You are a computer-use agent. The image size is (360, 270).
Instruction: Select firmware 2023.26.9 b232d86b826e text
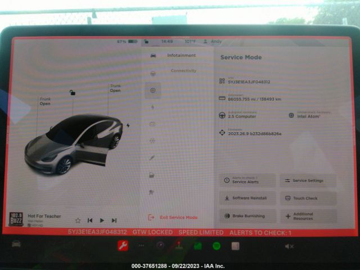pyautogui.click(x=255, y=134)
